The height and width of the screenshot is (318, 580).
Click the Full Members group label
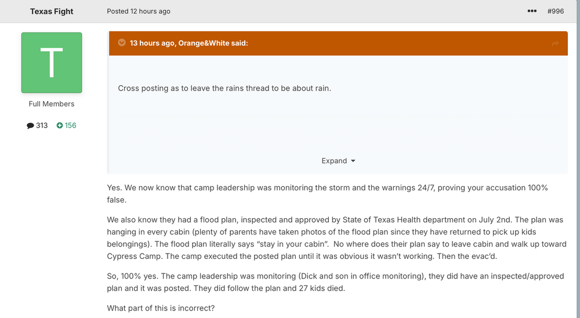coord(52,104)
